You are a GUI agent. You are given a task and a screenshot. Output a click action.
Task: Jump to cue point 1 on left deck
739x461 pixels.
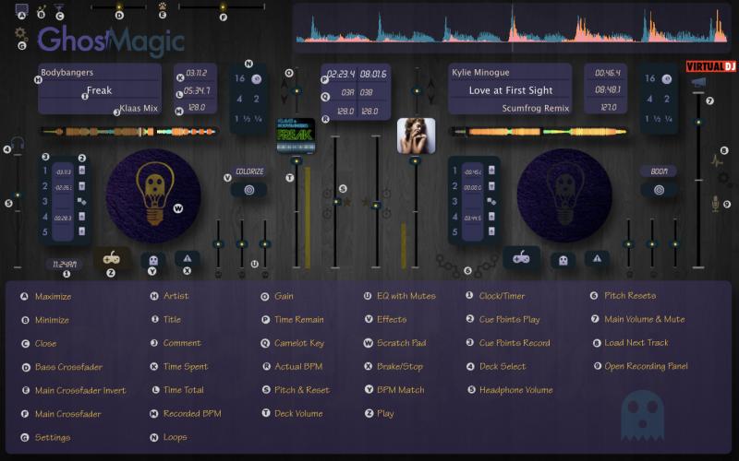45,170
